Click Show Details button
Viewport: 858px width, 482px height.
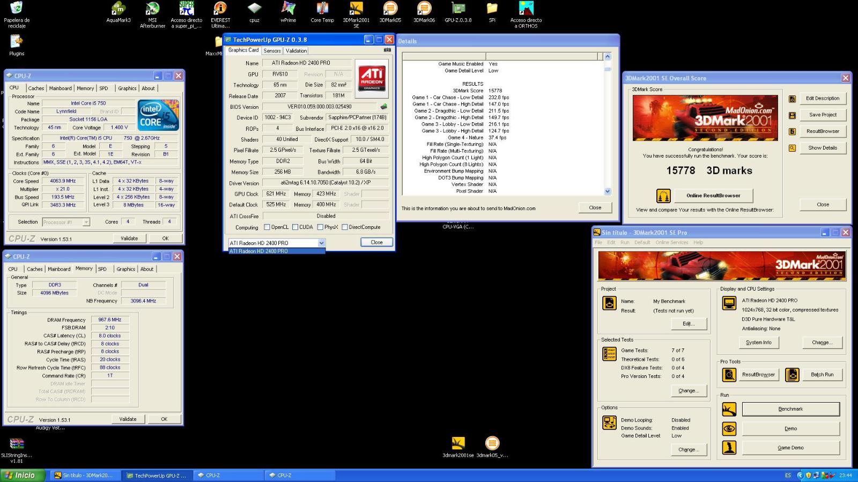[823, 148]
